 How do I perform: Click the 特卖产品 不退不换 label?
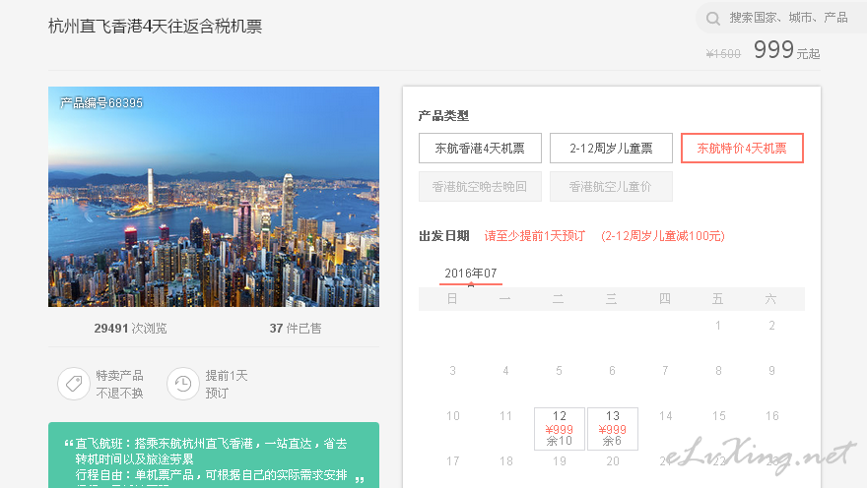point(119,385)
